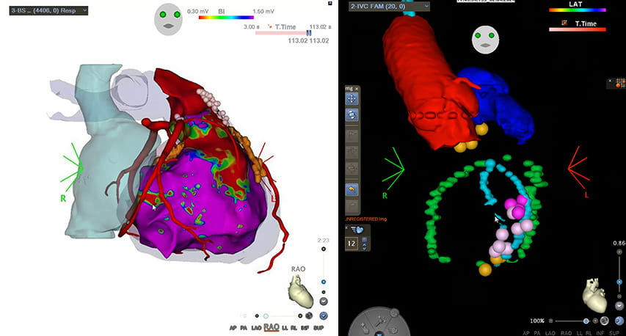Close the img toolbar panel
This screenshot has height=336, width=626.
[357, 89]
